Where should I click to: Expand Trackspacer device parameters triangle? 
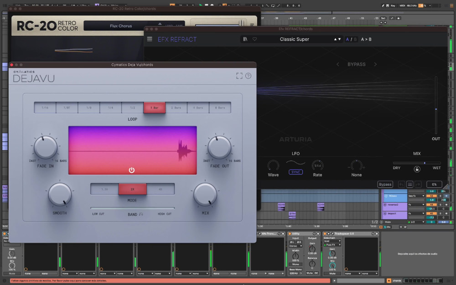(329, 233)
